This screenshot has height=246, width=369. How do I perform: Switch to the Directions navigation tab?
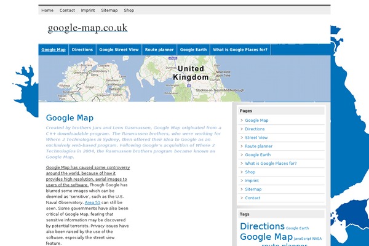[x=82, y=49]
